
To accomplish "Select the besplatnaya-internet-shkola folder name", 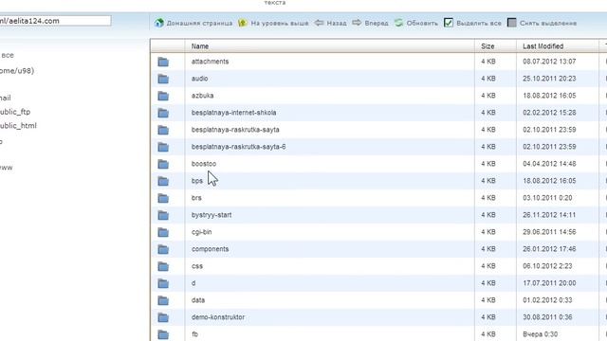I will pos(233,113).
